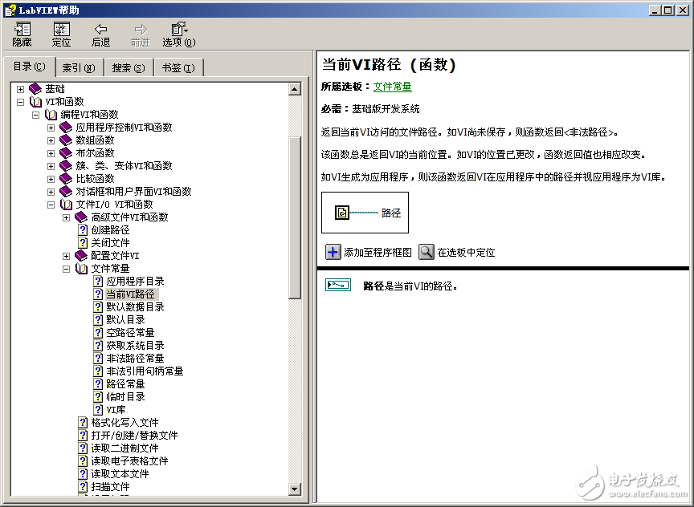Open the 文件常量 palette link
Image resolution: width=694 pixels, height=507 pixels.
[x=392, y=87]
